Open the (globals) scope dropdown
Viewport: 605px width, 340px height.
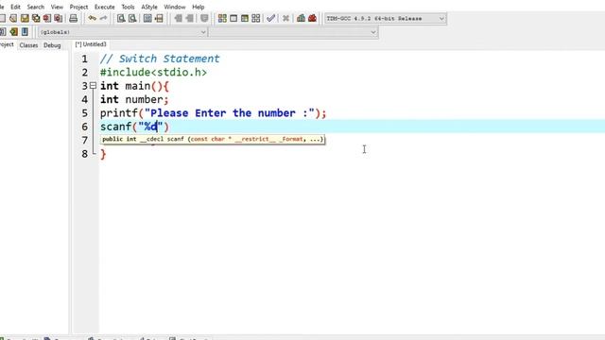point(123,32)
